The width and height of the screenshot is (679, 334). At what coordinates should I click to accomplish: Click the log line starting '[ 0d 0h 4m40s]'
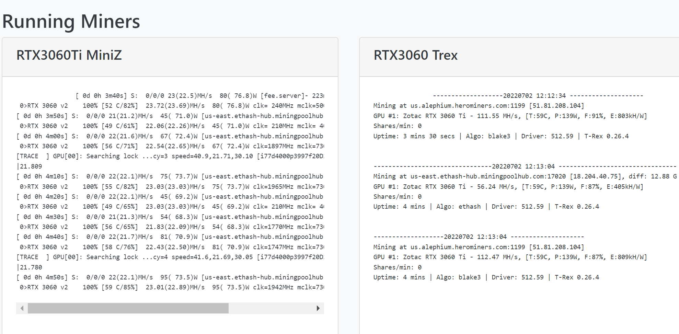(x=170, y=237)
